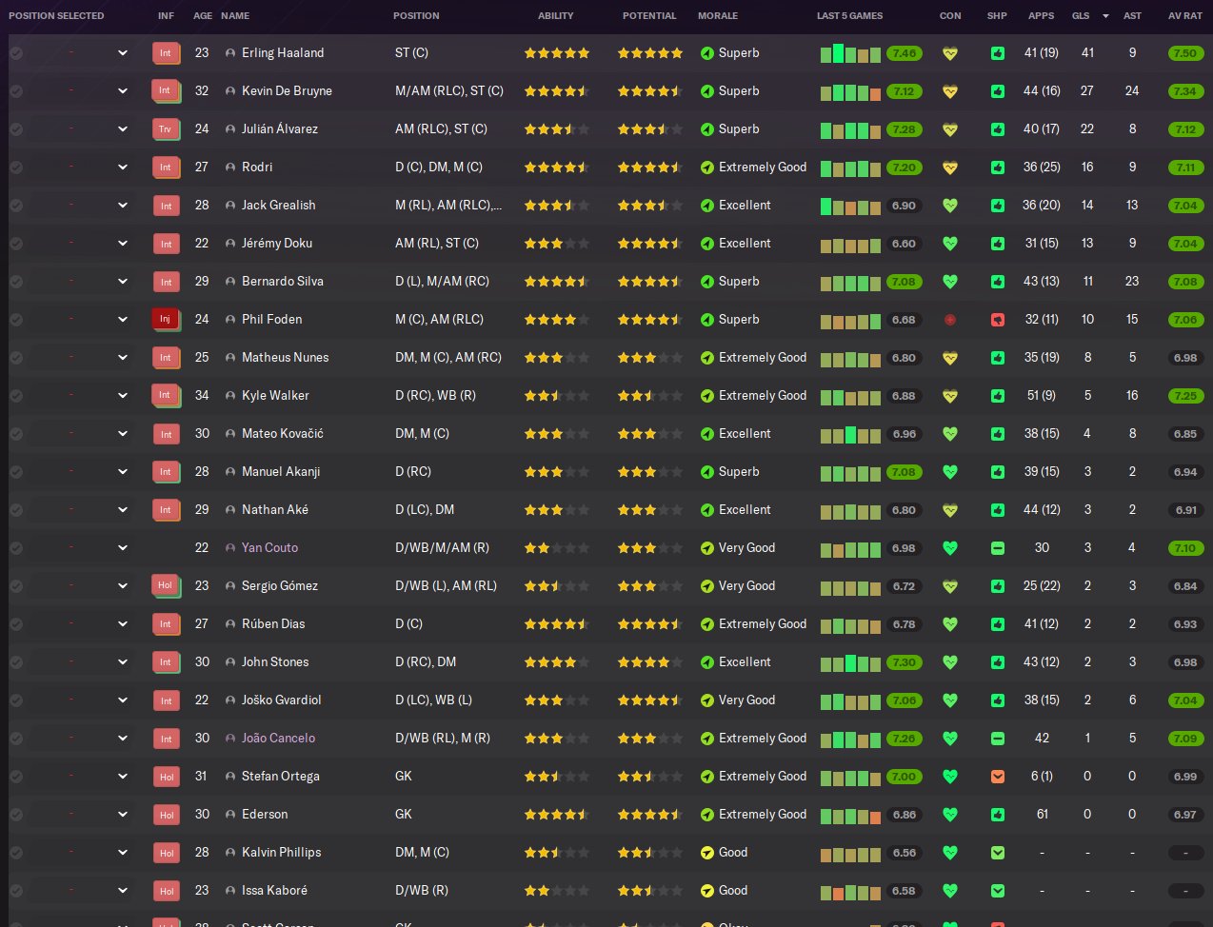
Task: Click the player profile icon beside Rúben Dias
Action: (230, 624)
